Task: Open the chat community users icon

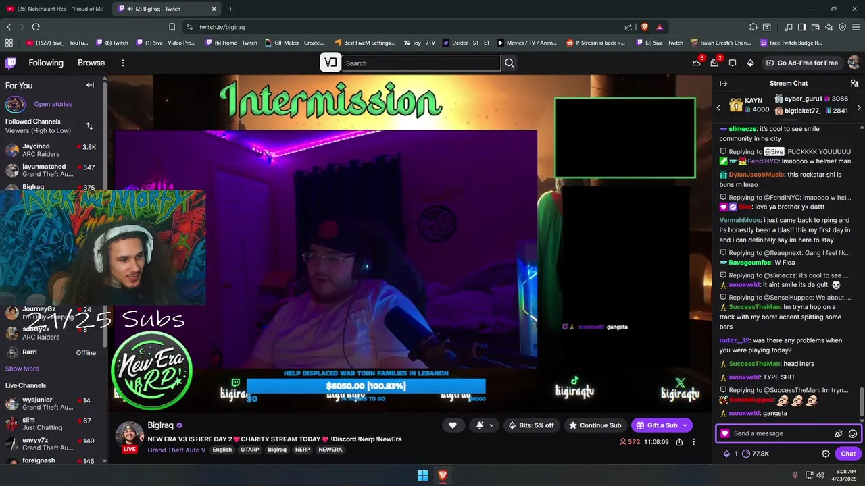Action: point(854,83)
